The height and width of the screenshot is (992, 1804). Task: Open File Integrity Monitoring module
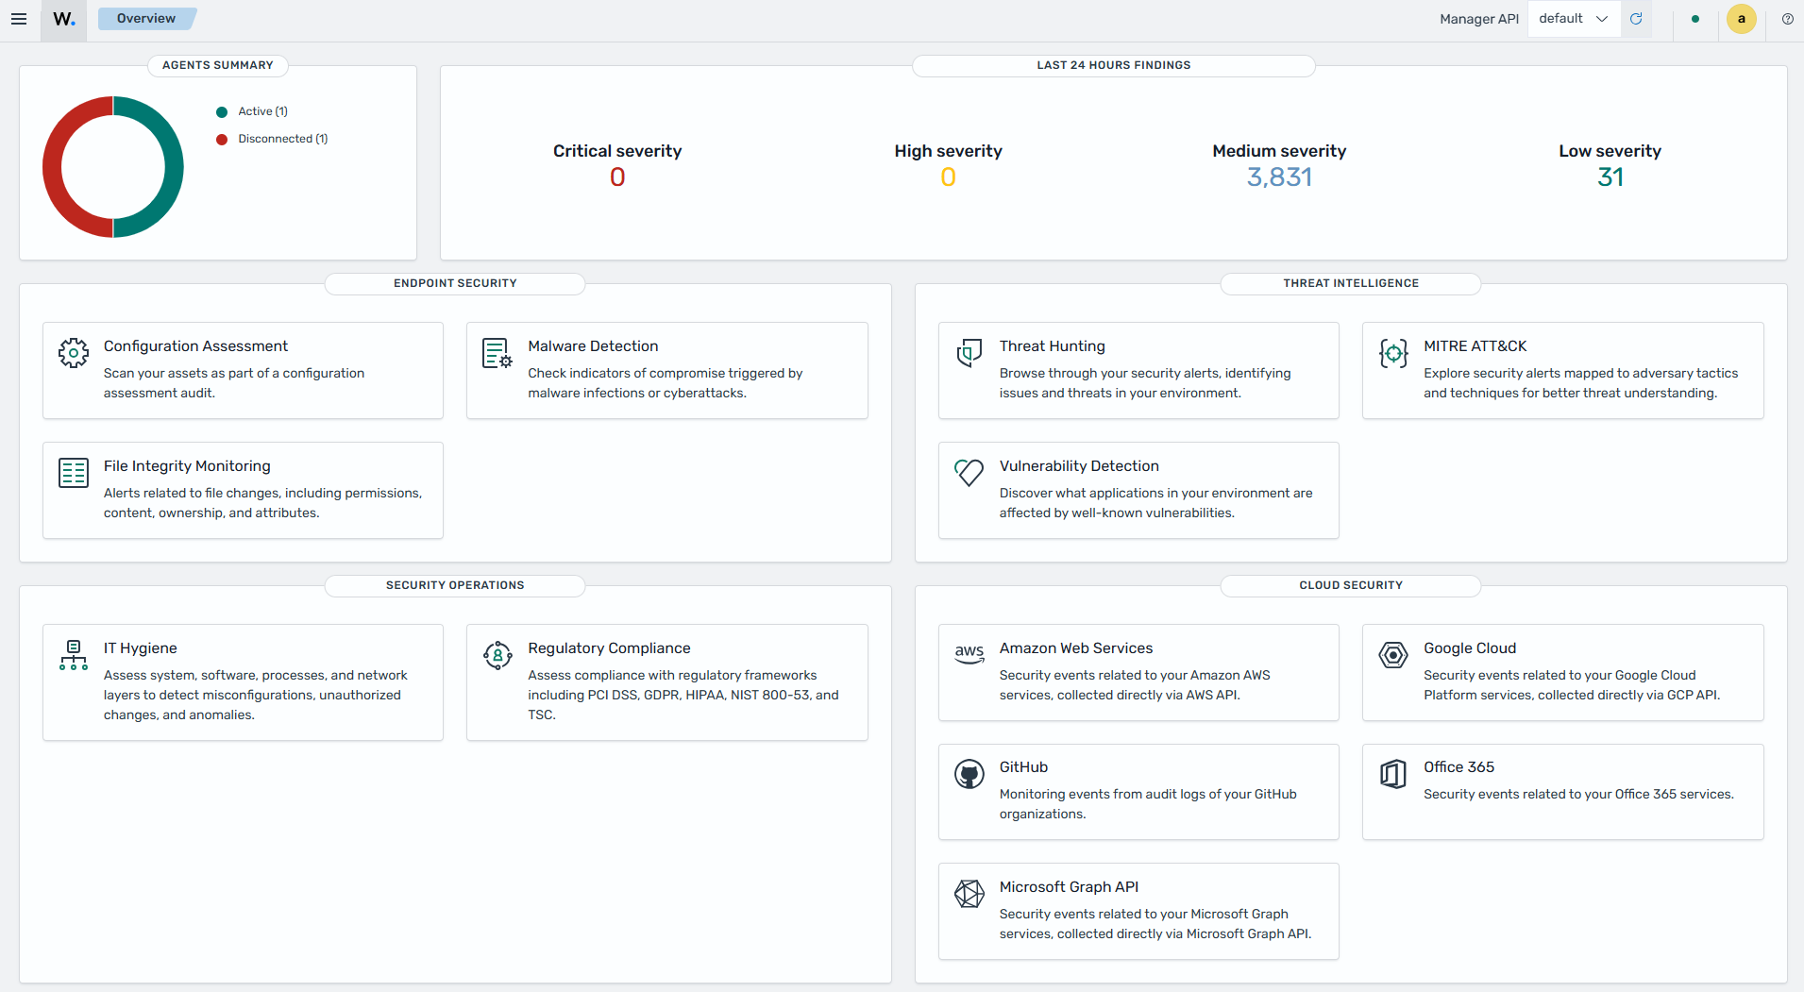243,490
